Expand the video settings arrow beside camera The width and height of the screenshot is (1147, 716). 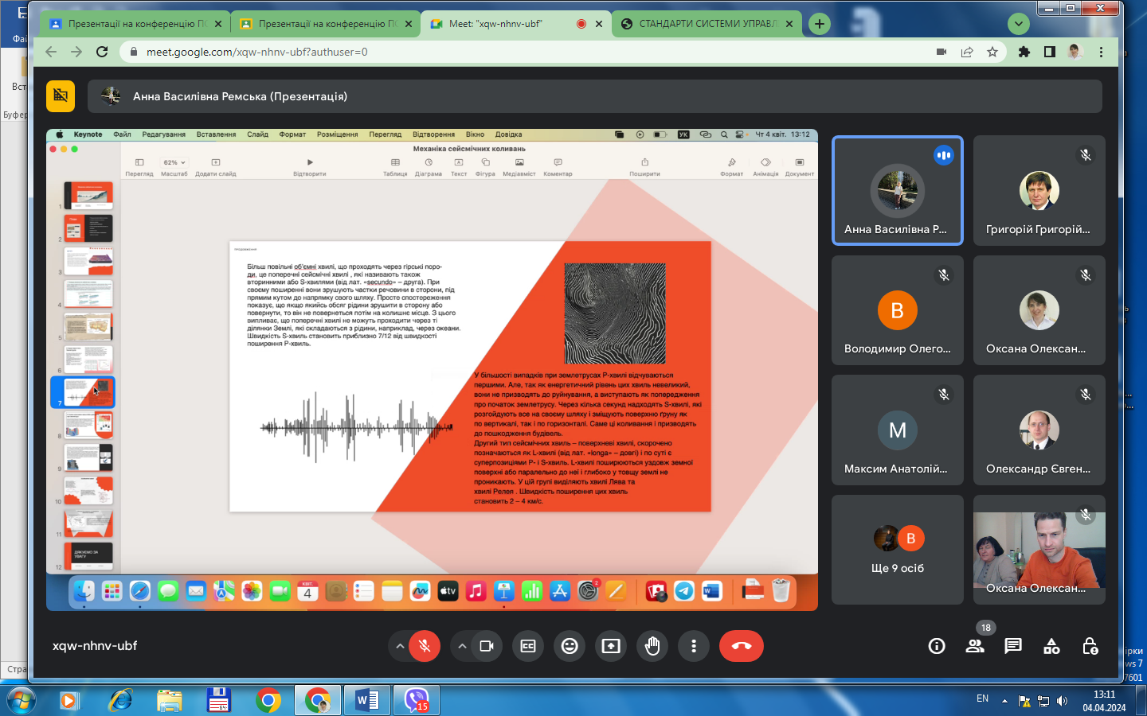(x=462, y=646)
